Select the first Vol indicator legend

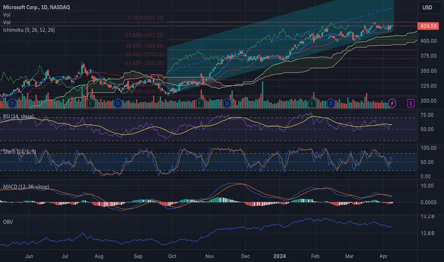(7, 15)
